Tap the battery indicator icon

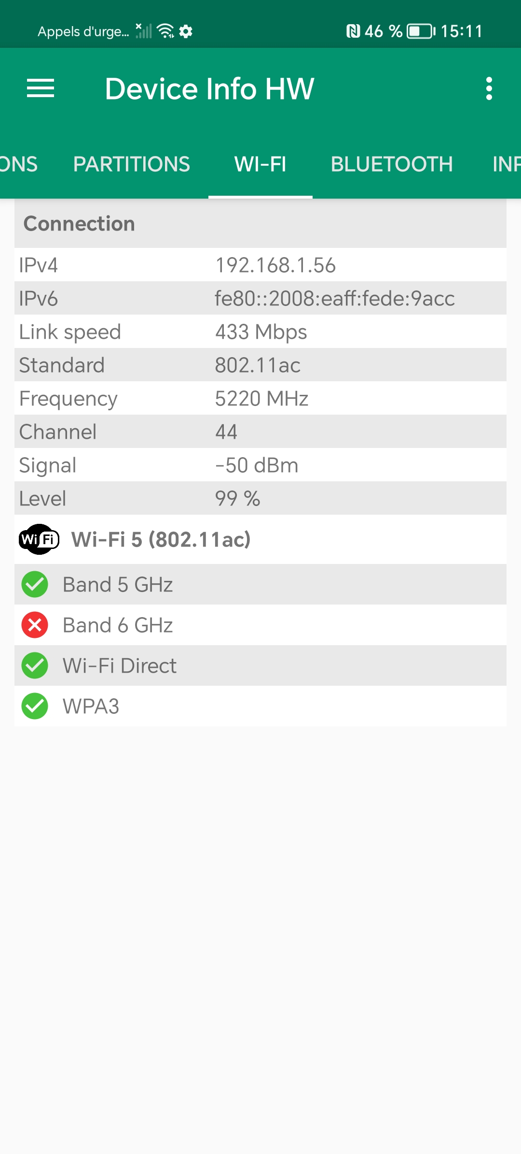pos(421,31)
